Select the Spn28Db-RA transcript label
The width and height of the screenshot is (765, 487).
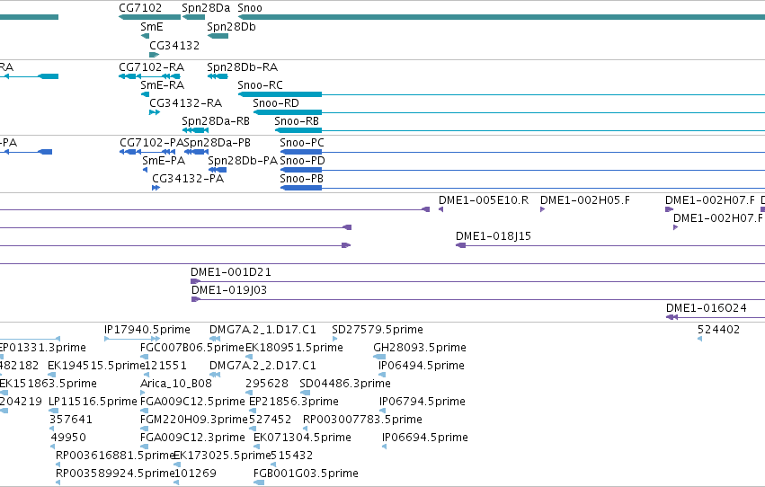click(x=243, y=67)
